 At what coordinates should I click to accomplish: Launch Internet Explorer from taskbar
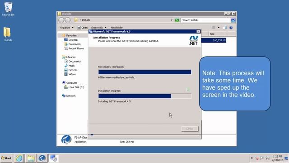(19, 158)
